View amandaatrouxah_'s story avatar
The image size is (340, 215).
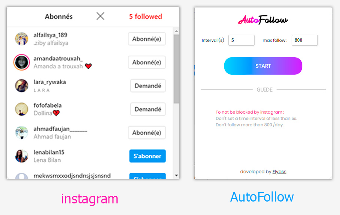pos(21,62)
